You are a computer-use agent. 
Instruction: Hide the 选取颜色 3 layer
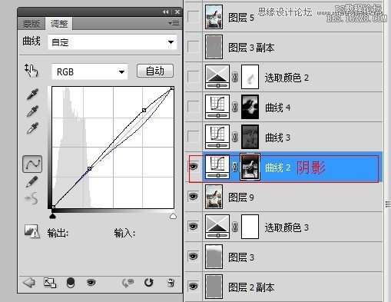[194, 227]
